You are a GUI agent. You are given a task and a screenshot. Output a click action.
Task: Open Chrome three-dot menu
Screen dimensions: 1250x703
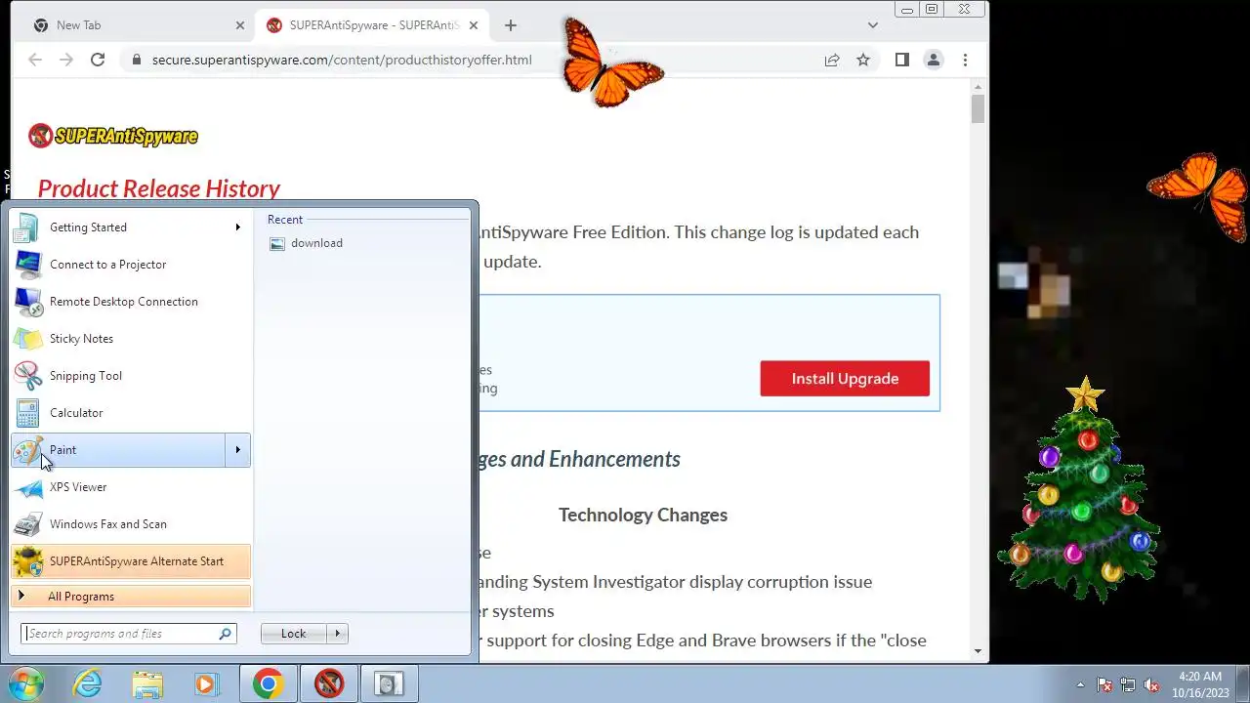965,60
